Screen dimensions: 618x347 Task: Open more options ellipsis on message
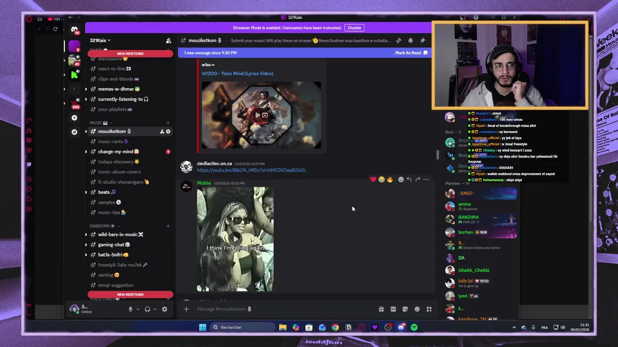click(426, 179)
